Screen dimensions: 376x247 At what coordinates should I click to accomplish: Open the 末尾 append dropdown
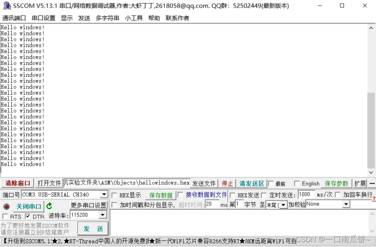click(283, 205)
